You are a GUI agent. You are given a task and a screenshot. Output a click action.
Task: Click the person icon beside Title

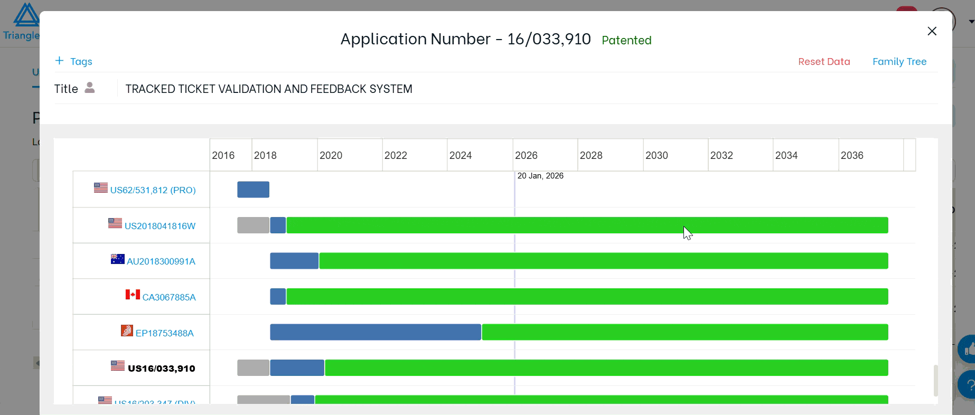point(90,88)
